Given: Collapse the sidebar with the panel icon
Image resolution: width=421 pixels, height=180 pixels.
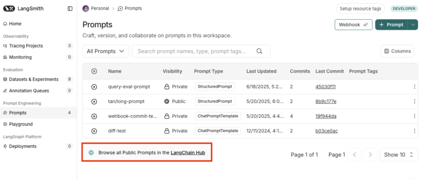Looking at the screenshot, I should point(70,9).
